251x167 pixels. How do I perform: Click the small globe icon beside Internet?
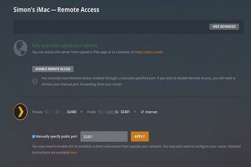coord(142,112)
